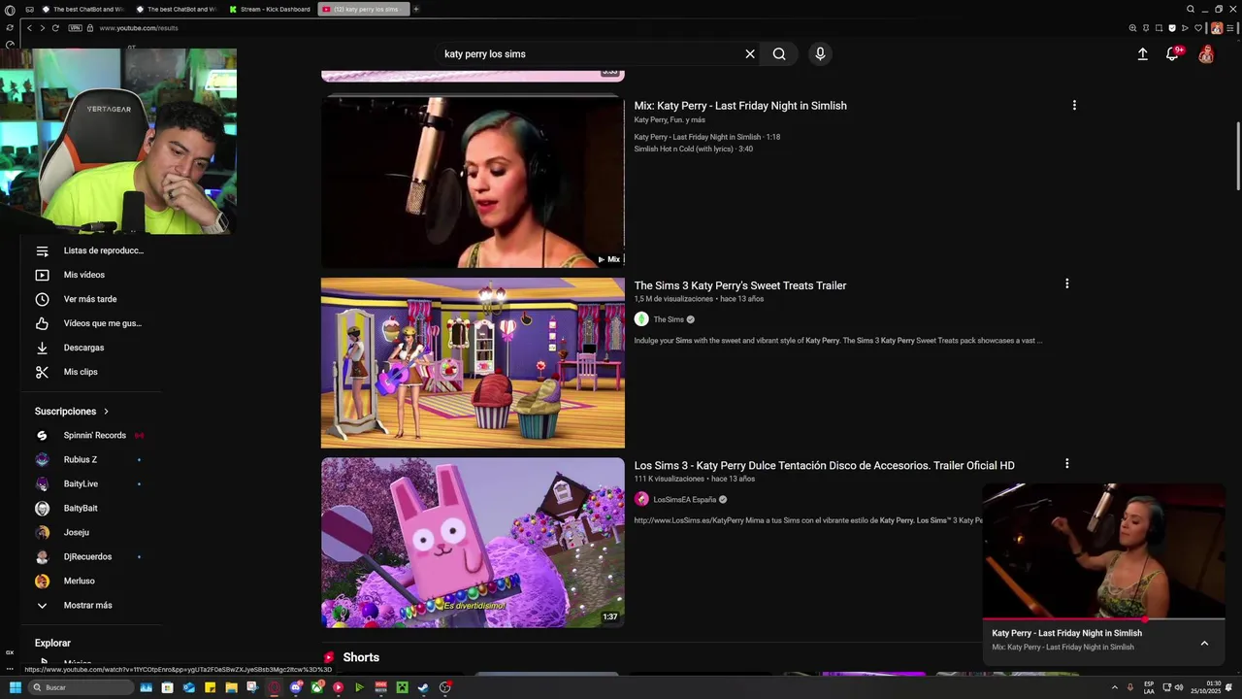Open the browser tab search magnifier
Viewport: 1242px width, 699px height.
click(1191, 9)
